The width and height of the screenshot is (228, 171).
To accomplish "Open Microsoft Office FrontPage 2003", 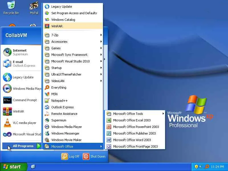I will tap(135, 146).
